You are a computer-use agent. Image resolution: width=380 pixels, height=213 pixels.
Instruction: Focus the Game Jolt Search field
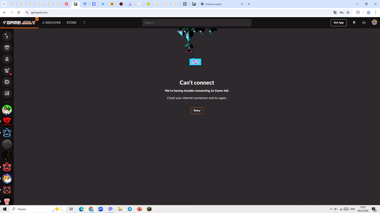[x=197, y=22]
